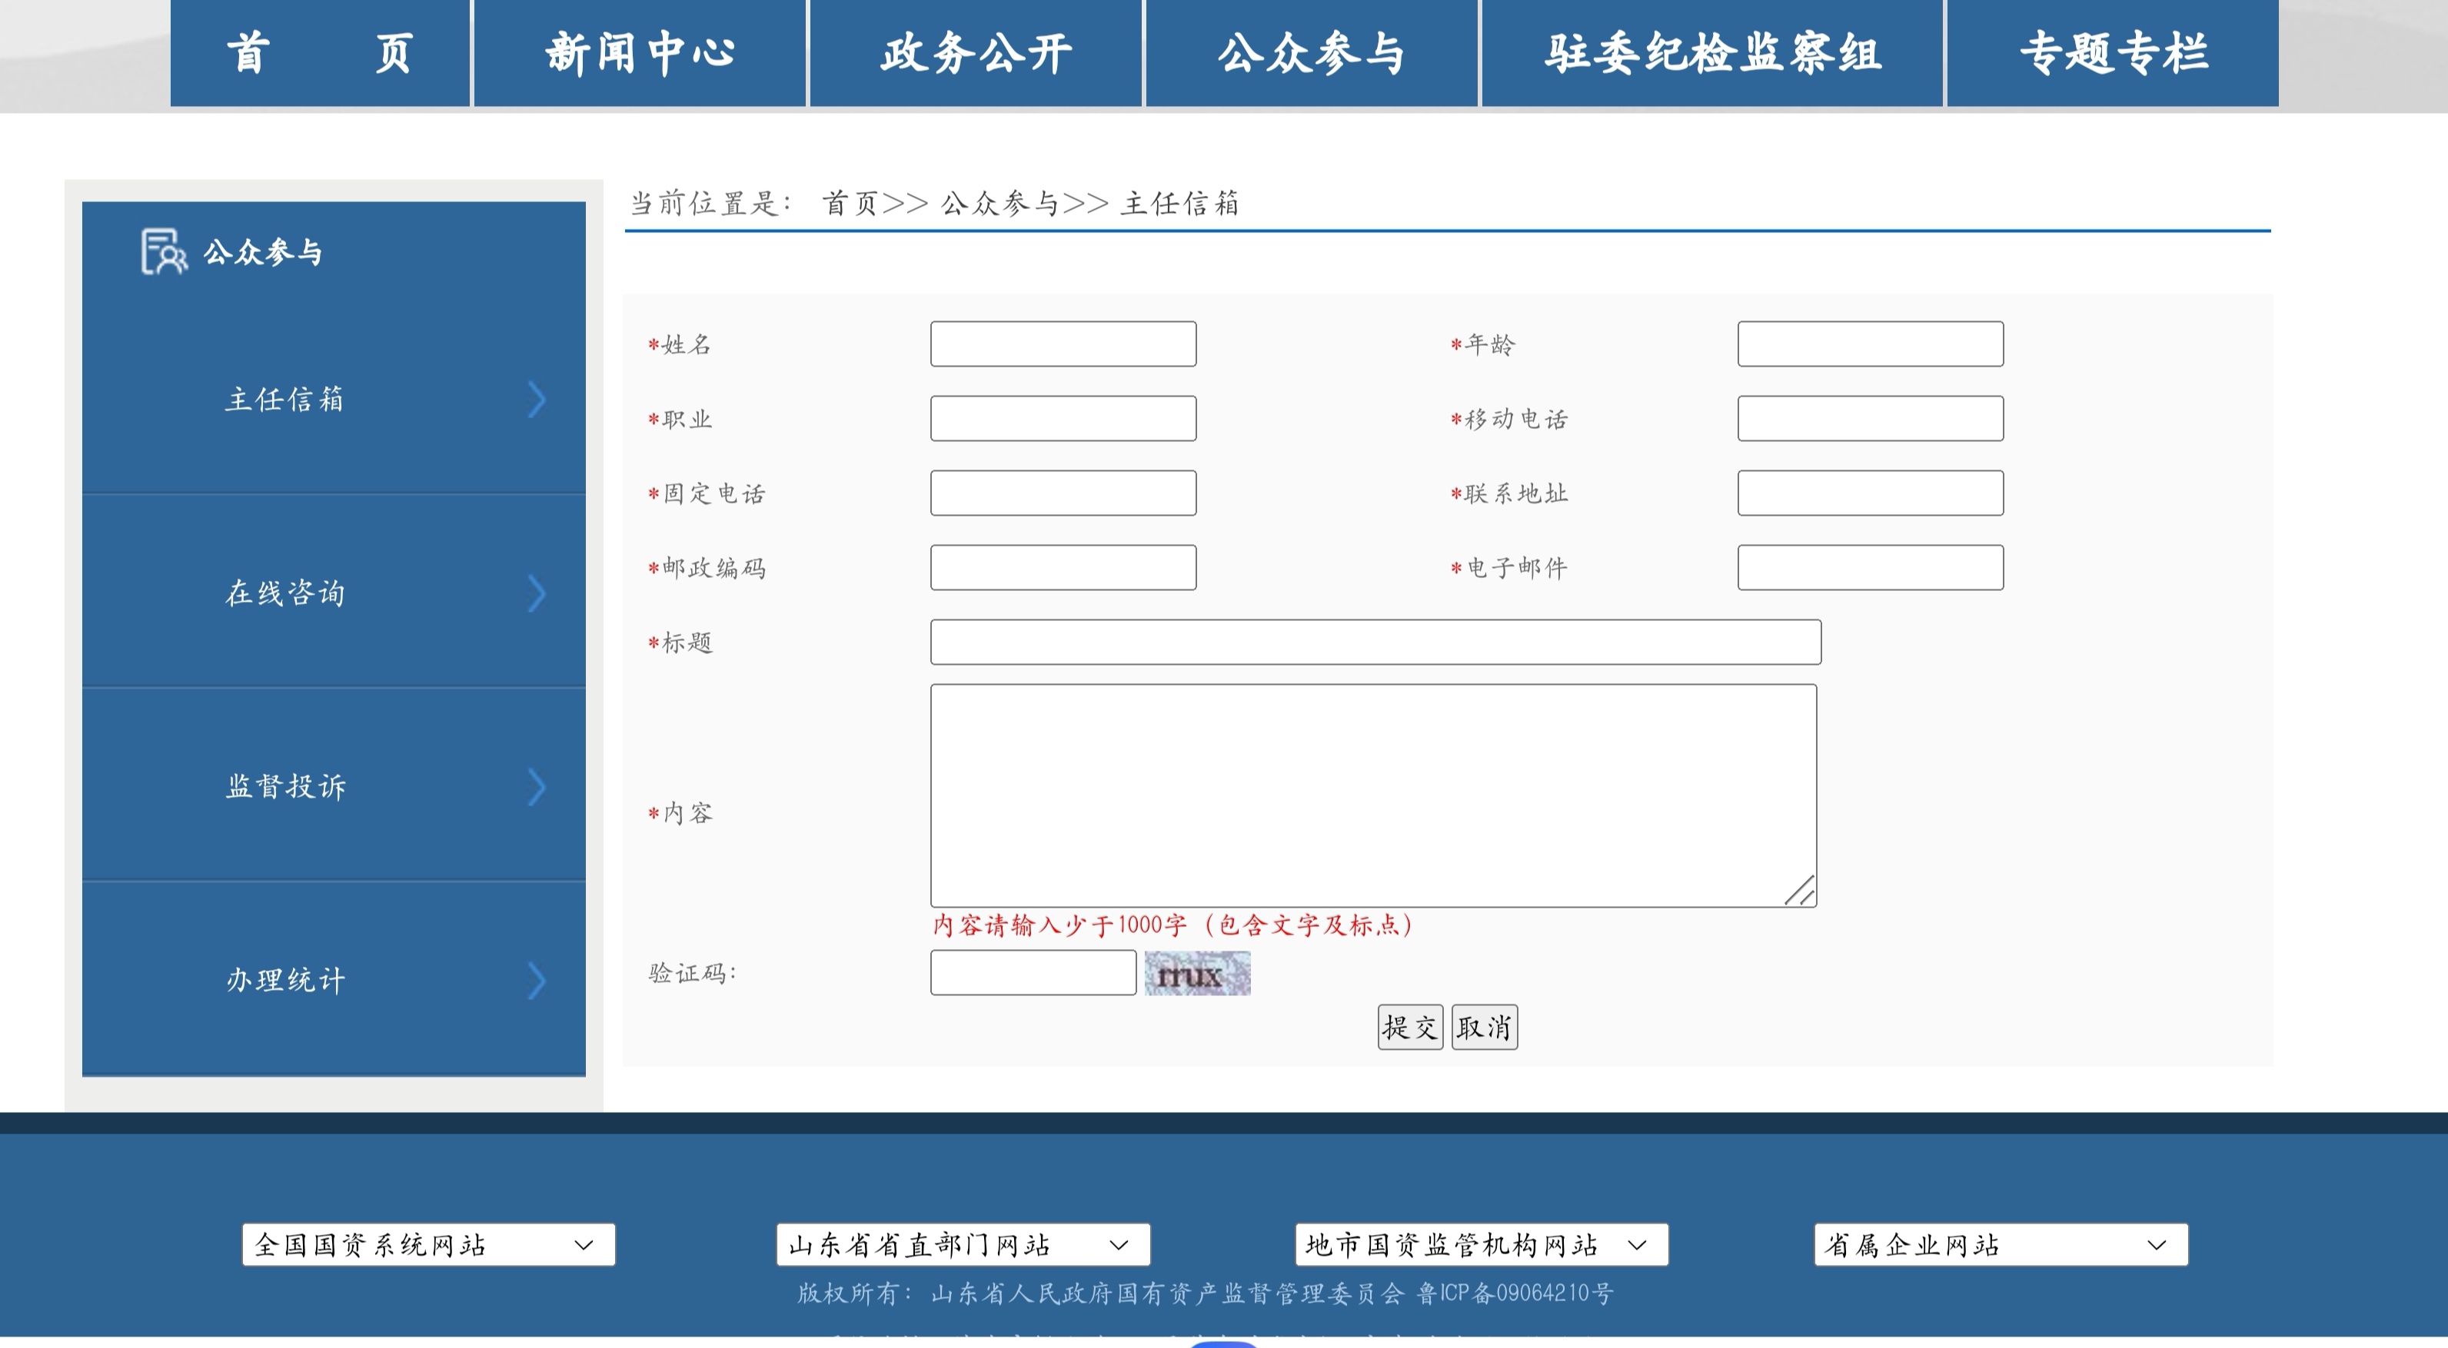Click the chevron arrow beside 办理统计
The height and width of the screenshot is (1348, 2448).
pos(537,981)
